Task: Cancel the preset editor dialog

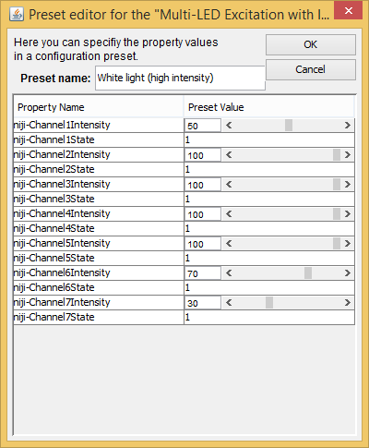Action: coord(311,69)
